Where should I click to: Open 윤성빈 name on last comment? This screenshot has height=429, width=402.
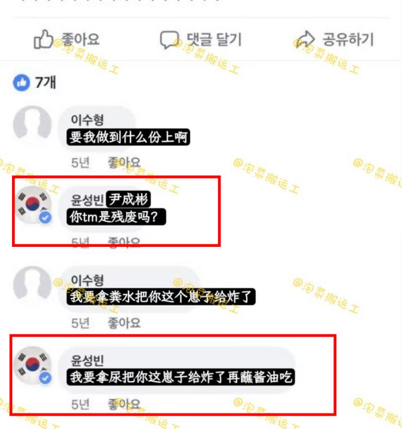[x=87, y=360]
